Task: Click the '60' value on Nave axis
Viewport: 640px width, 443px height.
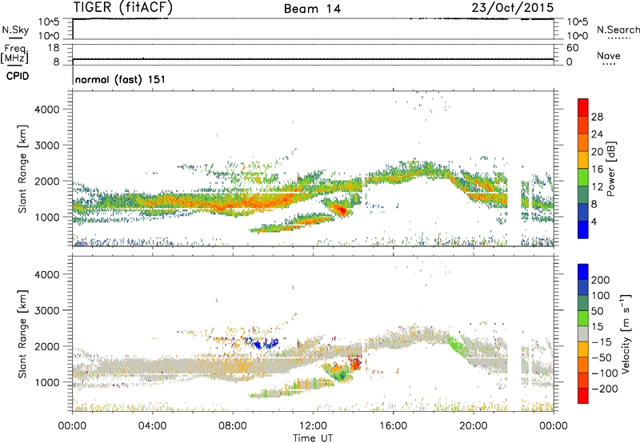Action: [x=572, y=48]
